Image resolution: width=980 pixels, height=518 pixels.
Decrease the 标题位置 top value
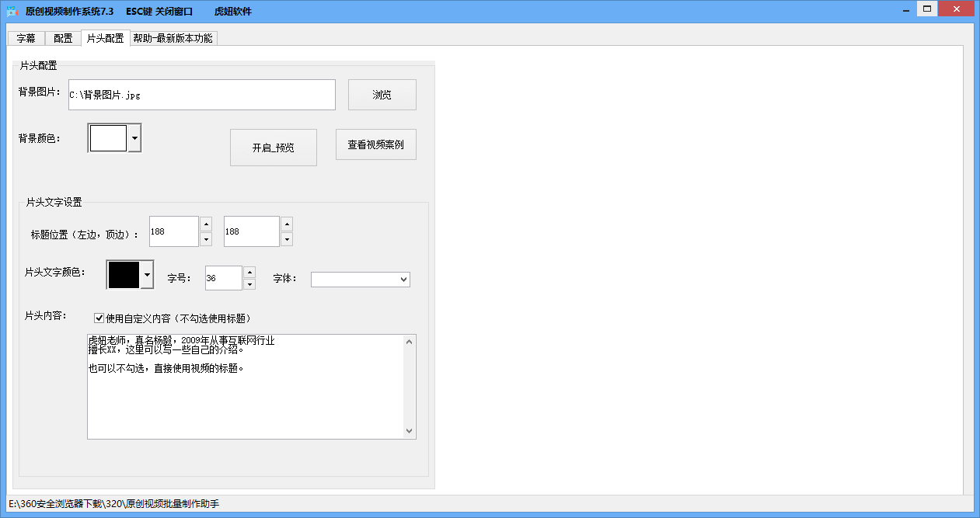(287, 239)
